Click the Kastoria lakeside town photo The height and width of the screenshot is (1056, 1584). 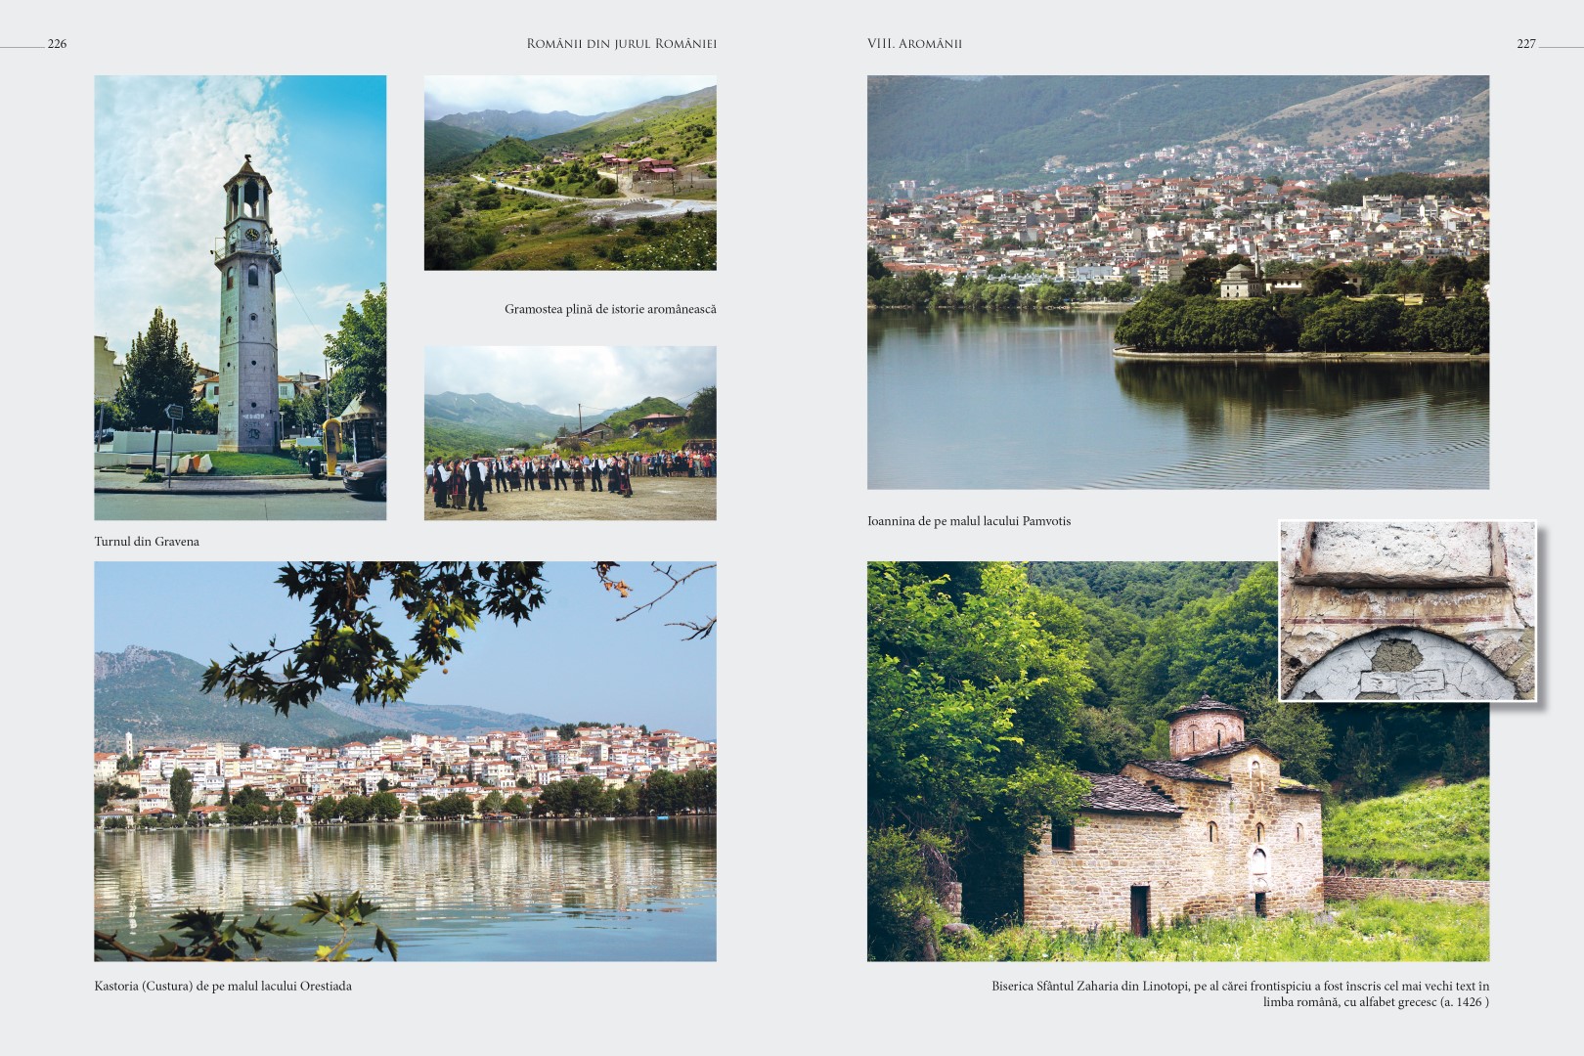[x=405, y=761]
